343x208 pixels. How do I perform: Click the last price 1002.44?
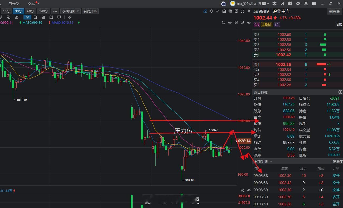[x=263, y=18]
